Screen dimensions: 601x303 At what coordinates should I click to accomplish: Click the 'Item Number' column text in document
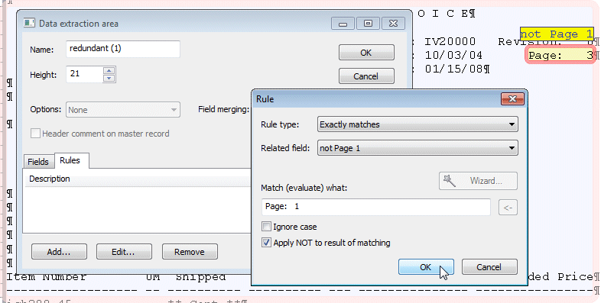click(46, 276)
